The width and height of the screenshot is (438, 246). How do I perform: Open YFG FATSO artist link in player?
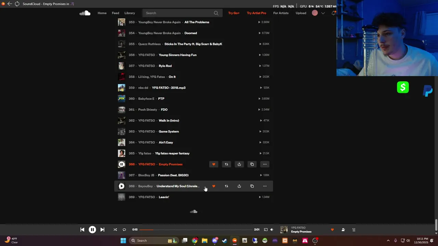click(x=298, y=228)
